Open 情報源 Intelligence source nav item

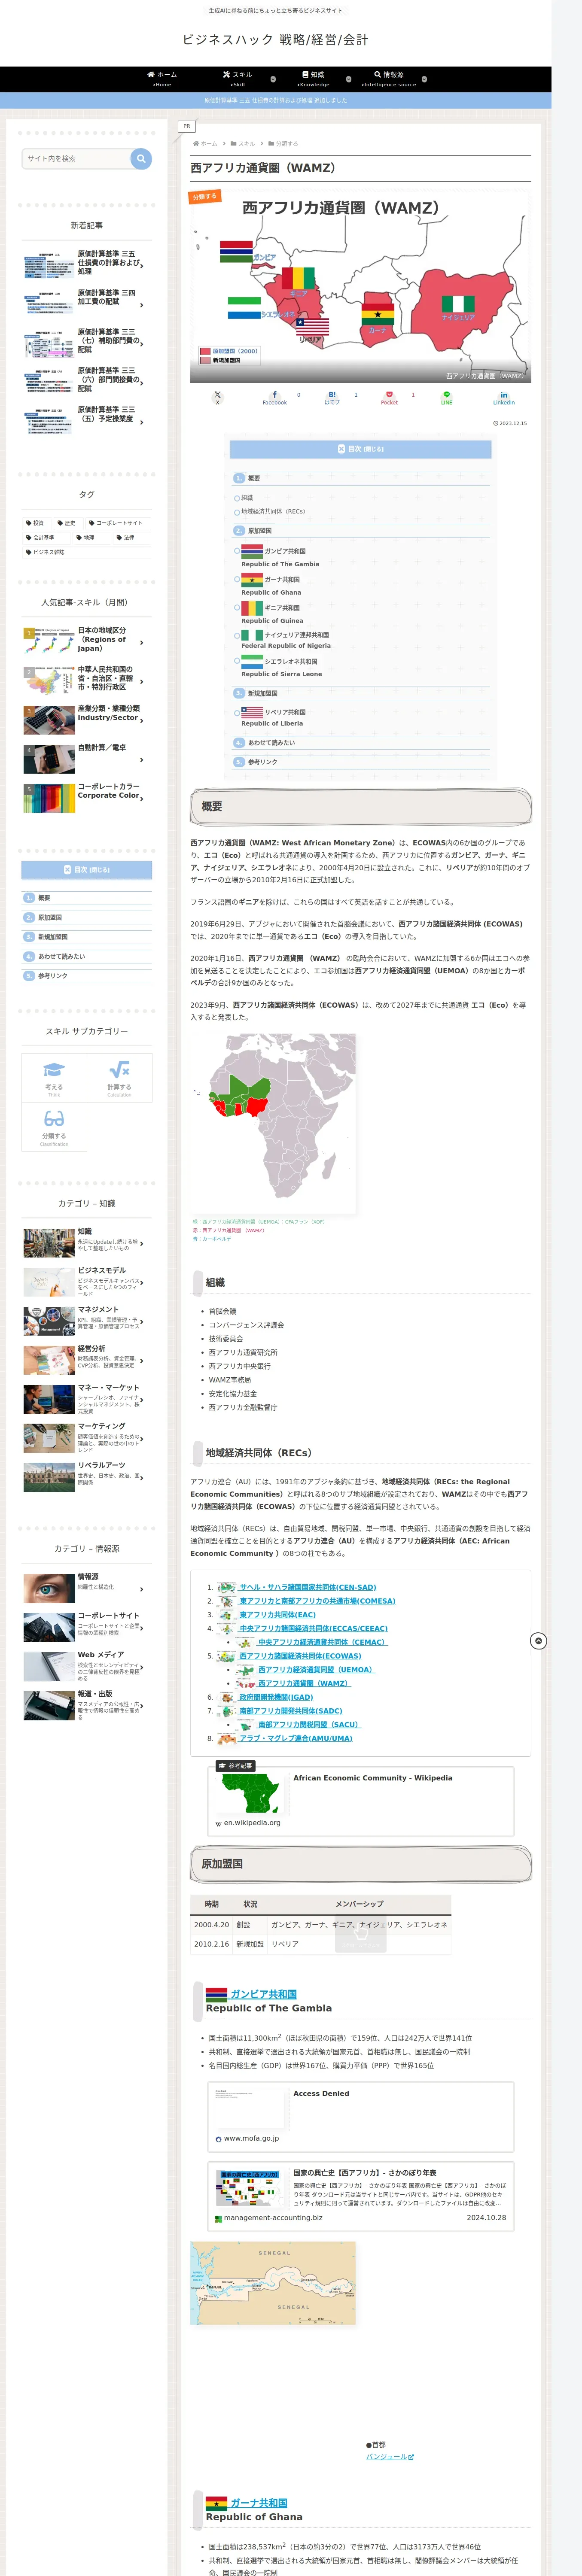[389, 79]
